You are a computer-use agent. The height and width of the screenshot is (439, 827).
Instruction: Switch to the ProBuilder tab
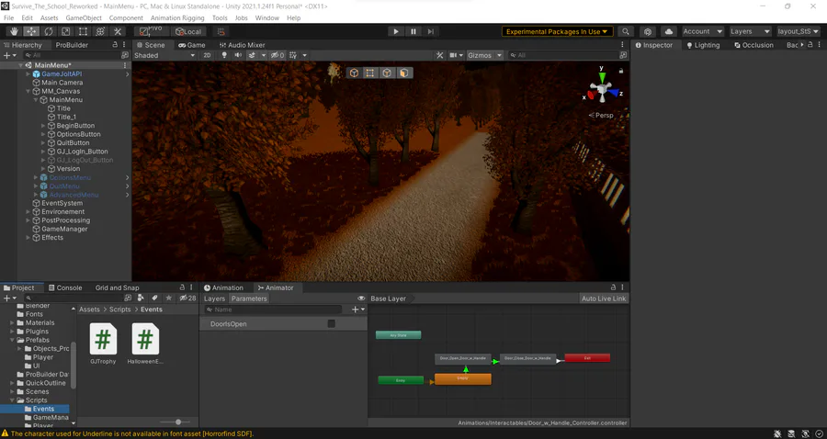(x=72, y=45)
